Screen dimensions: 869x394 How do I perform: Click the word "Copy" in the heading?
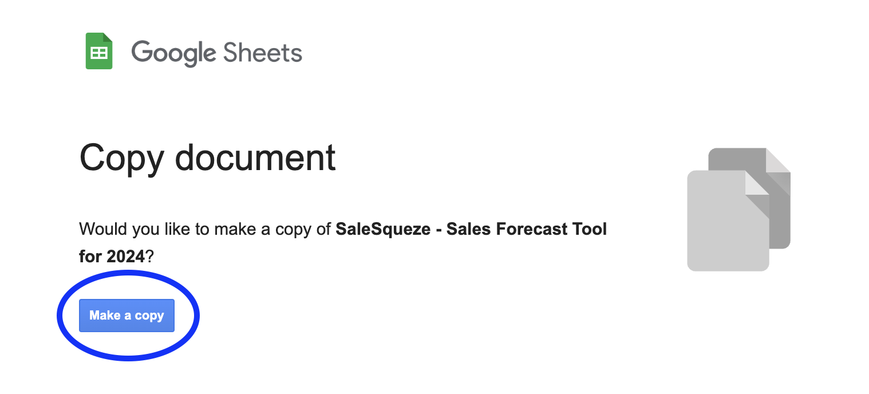point(121,157)
